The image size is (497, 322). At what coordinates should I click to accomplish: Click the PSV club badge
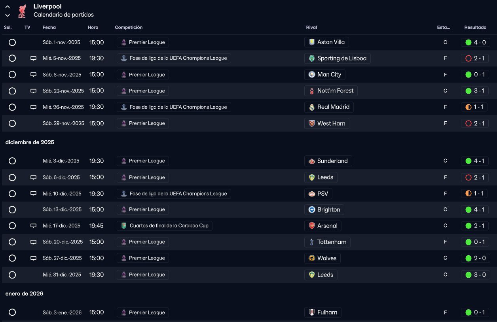point(311,194)
